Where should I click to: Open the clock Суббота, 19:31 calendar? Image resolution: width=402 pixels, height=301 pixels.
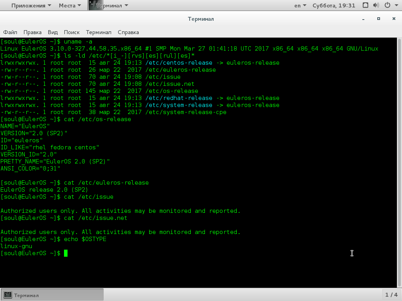pos(334,5)
